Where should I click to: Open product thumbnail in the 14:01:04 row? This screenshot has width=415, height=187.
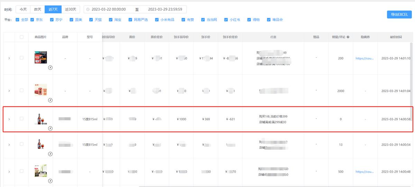(41, 90)
